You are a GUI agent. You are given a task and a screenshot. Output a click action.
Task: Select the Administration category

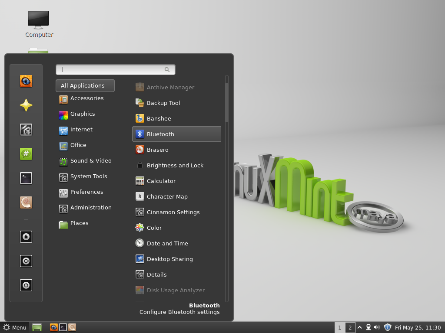[85, 208]
